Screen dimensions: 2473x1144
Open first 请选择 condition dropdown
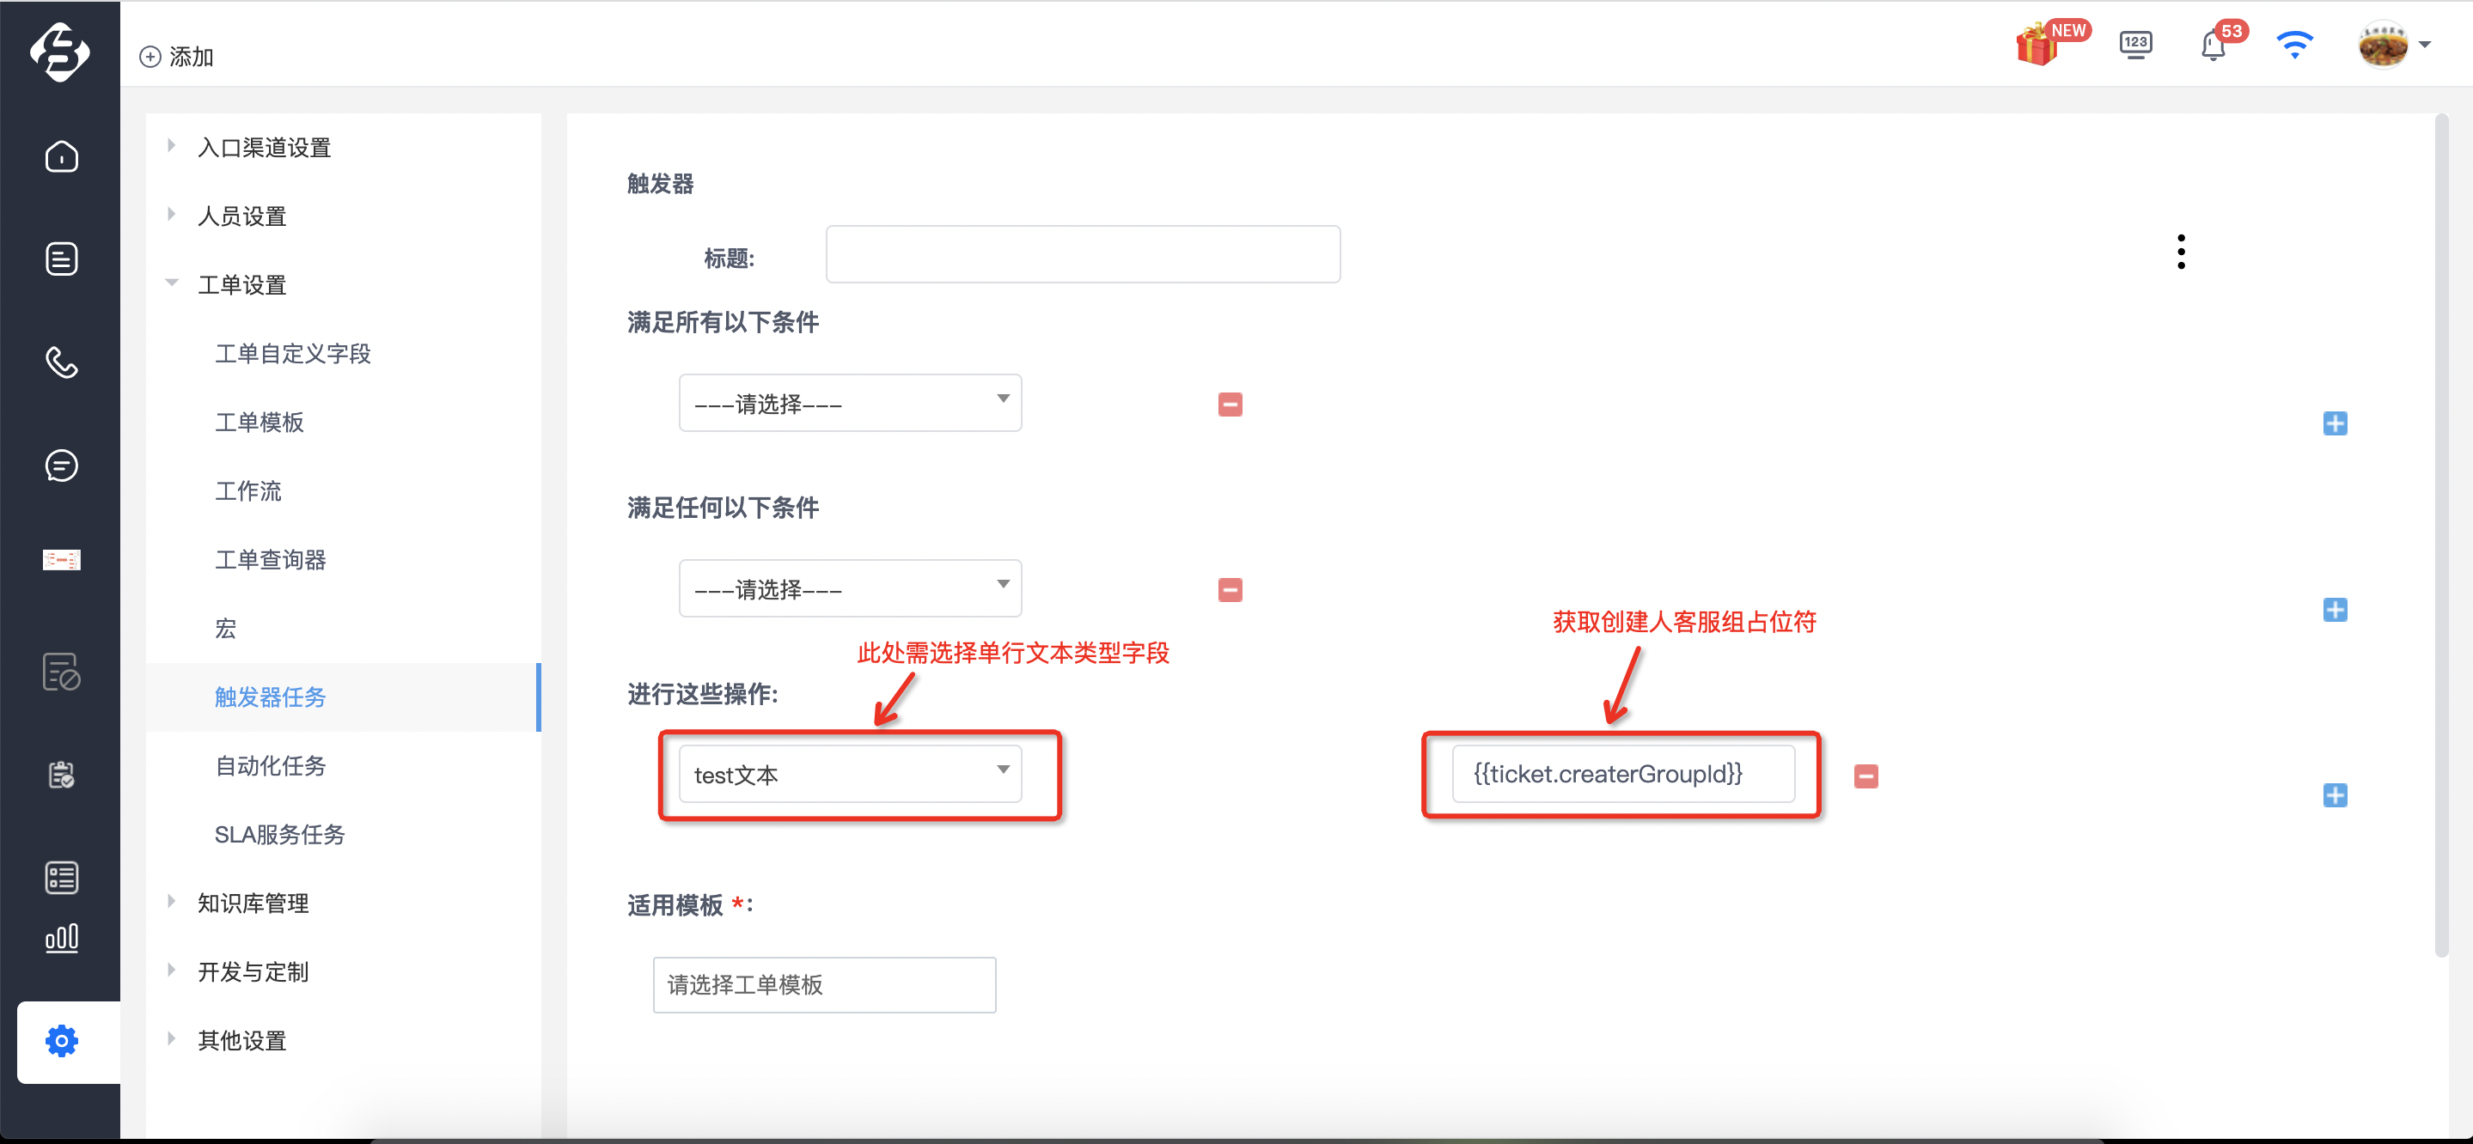[x=850, y=403]
